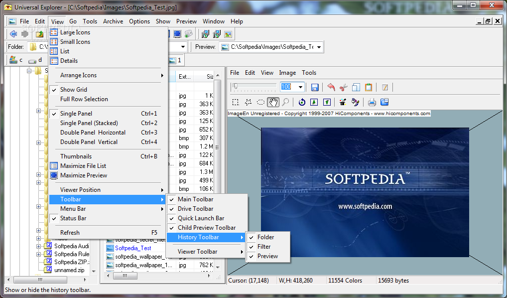The width and height of the screenshot is (507, 298).
Task: Open the zoom percentage dropdown
Action: (300, 87)
